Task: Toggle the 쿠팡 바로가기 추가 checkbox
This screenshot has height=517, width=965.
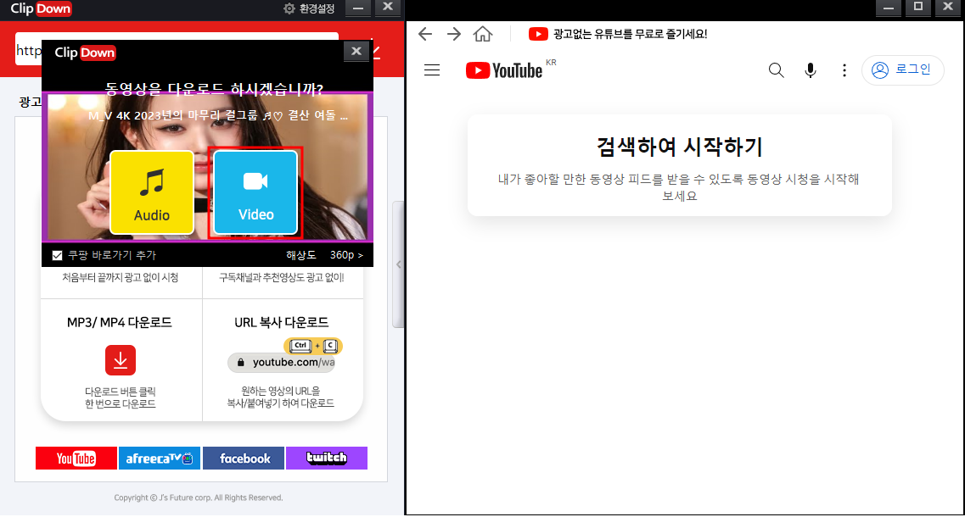Action: [x=57, y=253]
